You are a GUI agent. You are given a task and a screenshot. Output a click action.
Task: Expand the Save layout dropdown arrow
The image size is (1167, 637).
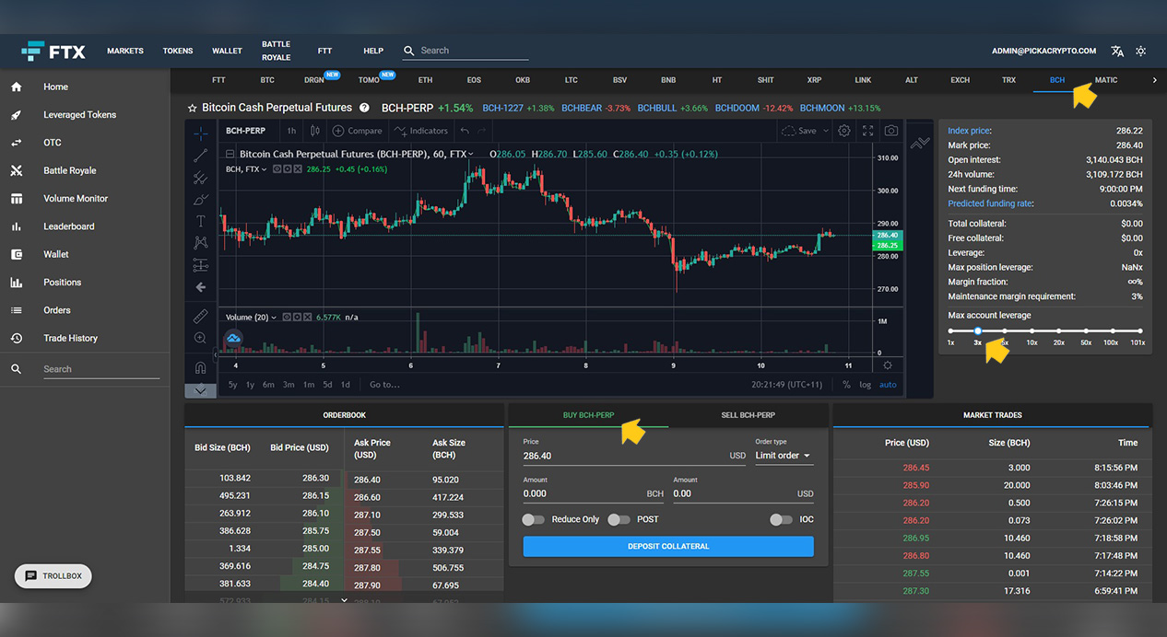pyautogui.click(x=825, y=131)
